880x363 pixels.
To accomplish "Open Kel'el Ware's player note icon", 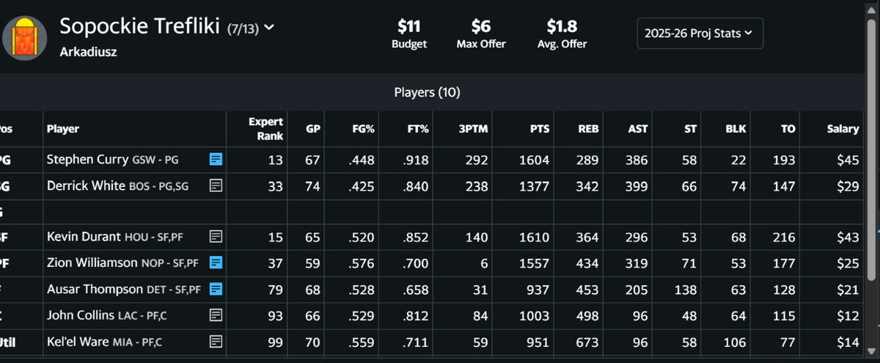I will click(216, 341).
